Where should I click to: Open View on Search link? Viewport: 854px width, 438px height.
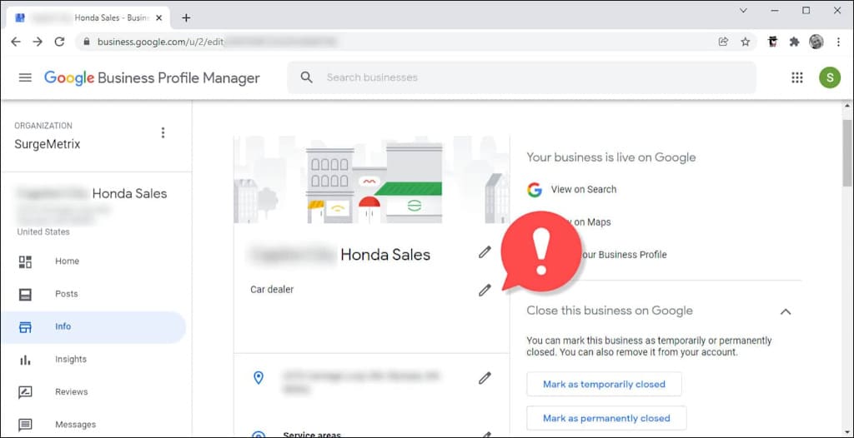coord(583,190)
